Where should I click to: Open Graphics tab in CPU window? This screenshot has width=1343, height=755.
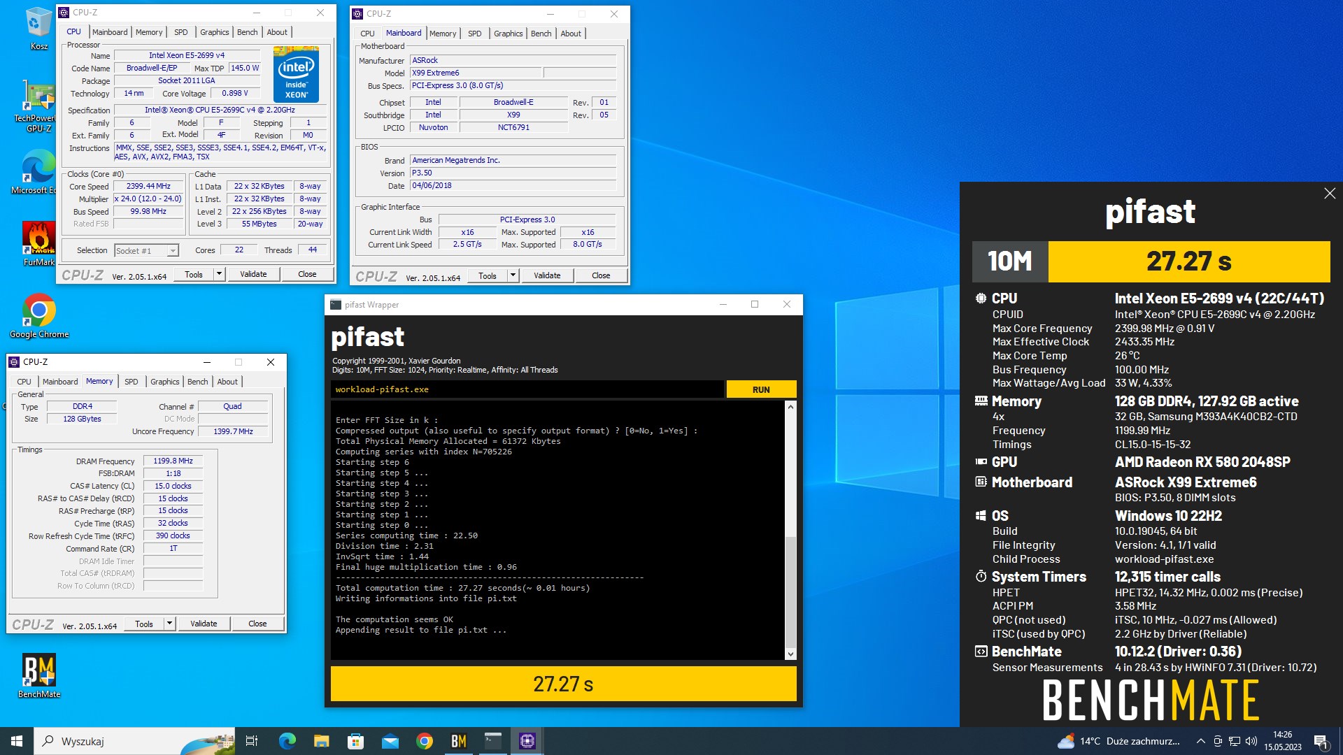pyautogui.click(x=214, y=32)
